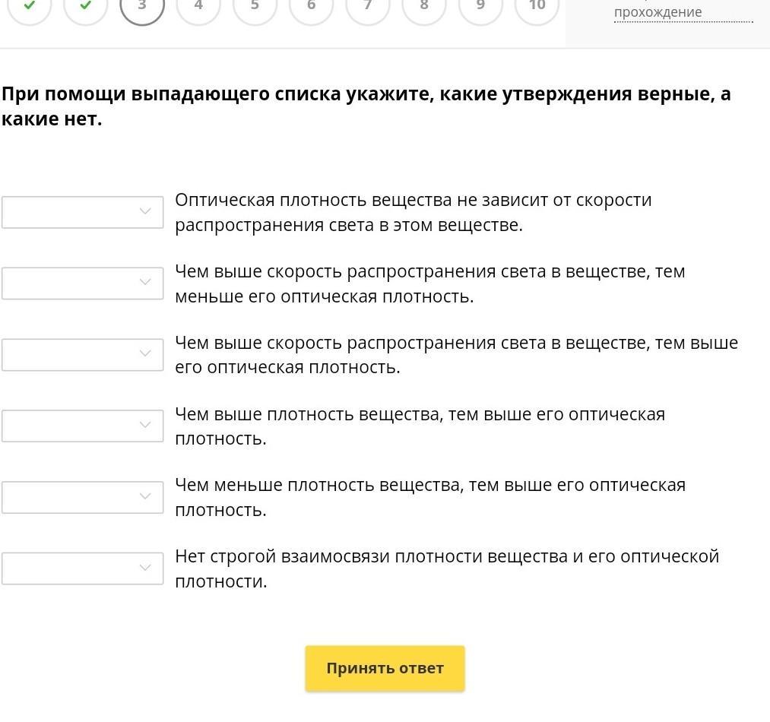
Task: Go to completed question 2 circle
Action: pos(85,7)
